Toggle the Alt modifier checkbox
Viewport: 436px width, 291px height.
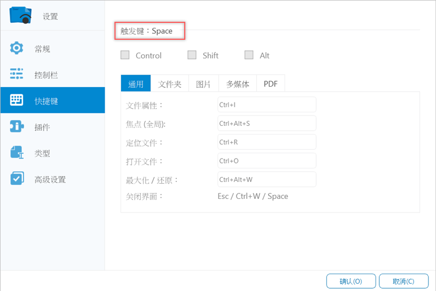249,55
